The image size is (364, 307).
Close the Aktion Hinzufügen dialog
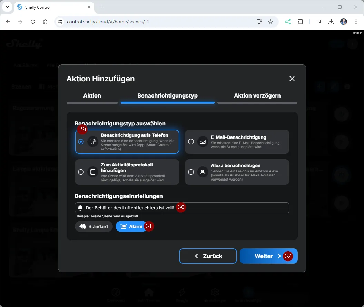pos(292,79)
